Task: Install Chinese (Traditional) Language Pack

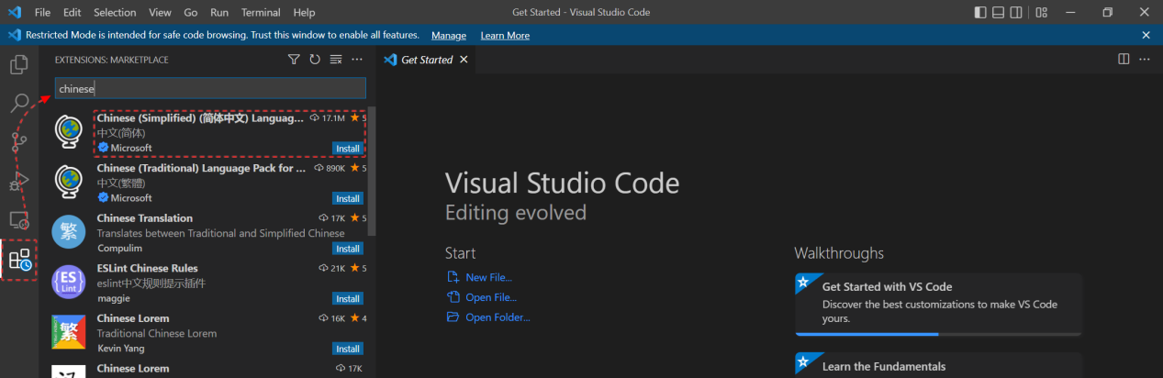Action: point(348,198)
